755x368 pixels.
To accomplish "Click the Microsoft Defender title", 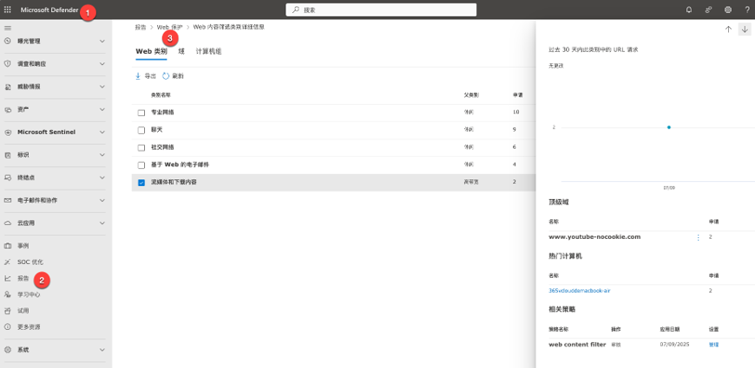I will tap(49, 10).
